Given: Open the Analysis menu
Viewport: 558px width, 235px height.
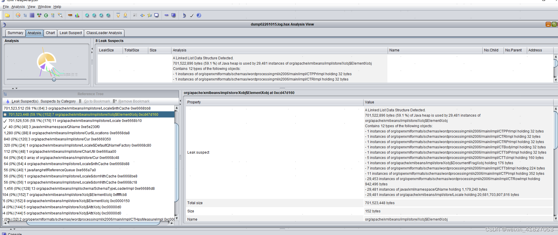Looking at the screenshot, I should [x=18, y=7].
